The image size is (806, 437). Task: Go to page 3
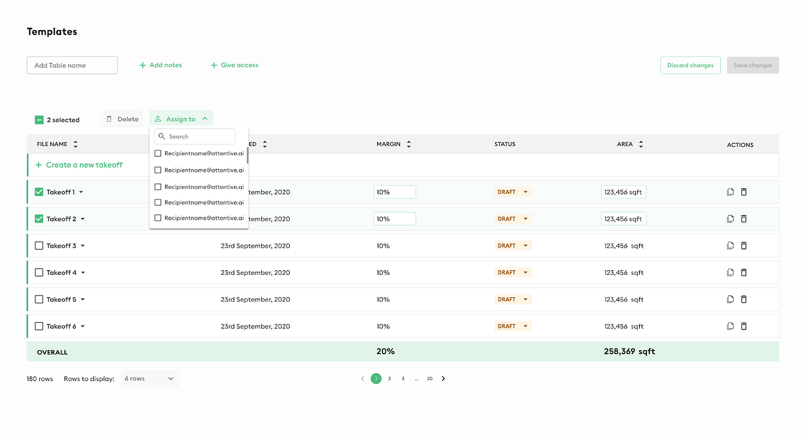[x=403, y=378]
